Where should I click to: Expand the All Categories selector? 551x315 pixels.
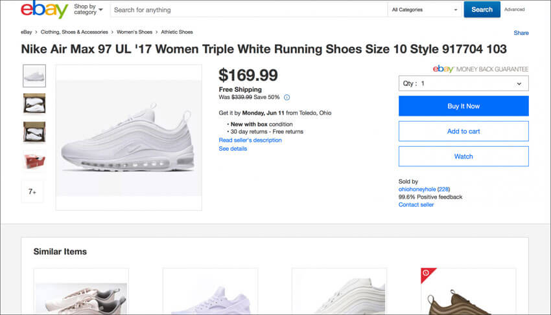pos(425,10)
